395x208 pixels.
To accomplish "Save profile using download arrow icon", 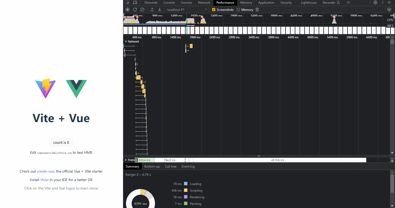I will pyautogui.click(x=160, y=10).
